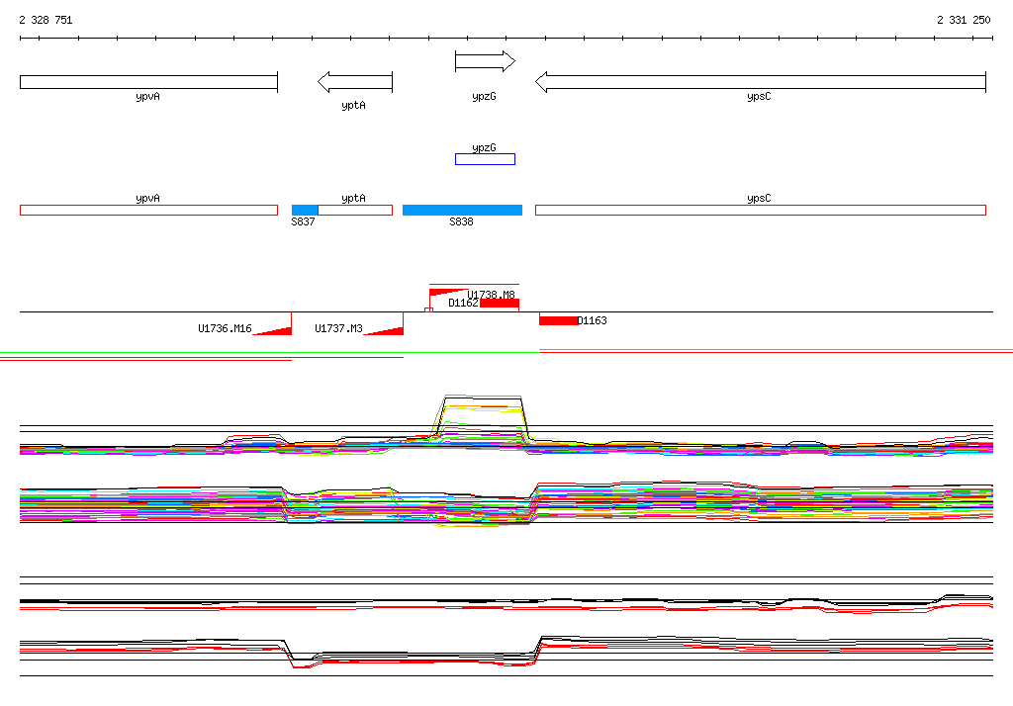Click the expression peak plateau over ypzG

click(x=483, y=397)
